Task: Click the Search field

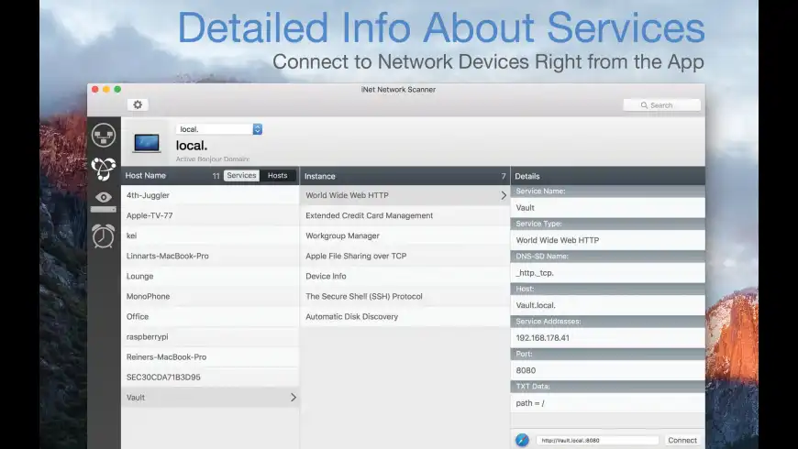Action: 661,105
